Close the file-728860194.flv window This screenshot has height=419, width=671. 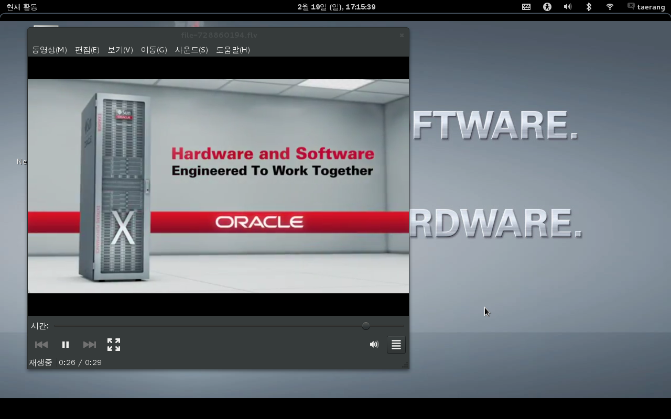402,35
